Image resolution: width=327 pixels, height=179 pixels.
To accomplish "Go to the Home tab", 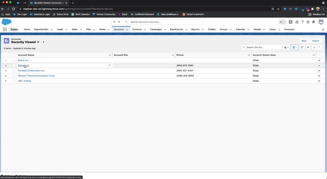I will point(27,29).
